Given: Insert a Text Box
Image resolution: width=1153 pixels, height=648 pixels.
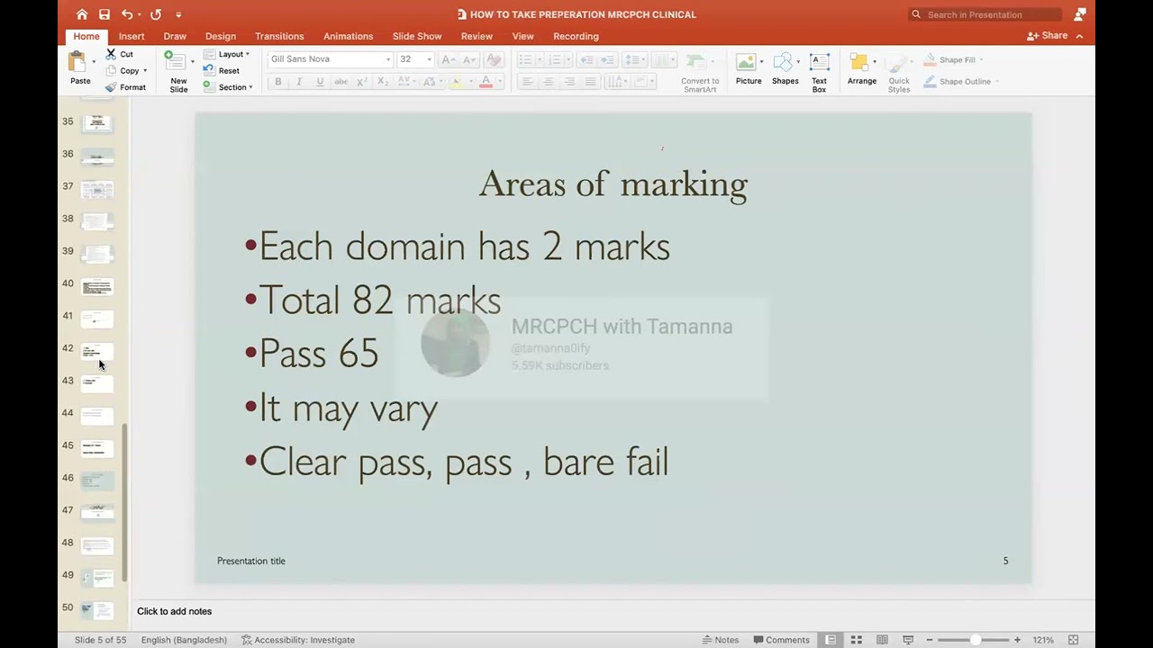Looking at the screenshot, I should point(819,72).
